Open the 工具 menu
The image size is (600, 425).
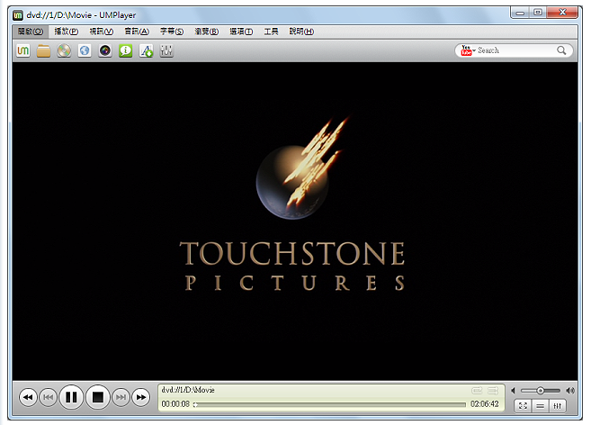(272, 32)
